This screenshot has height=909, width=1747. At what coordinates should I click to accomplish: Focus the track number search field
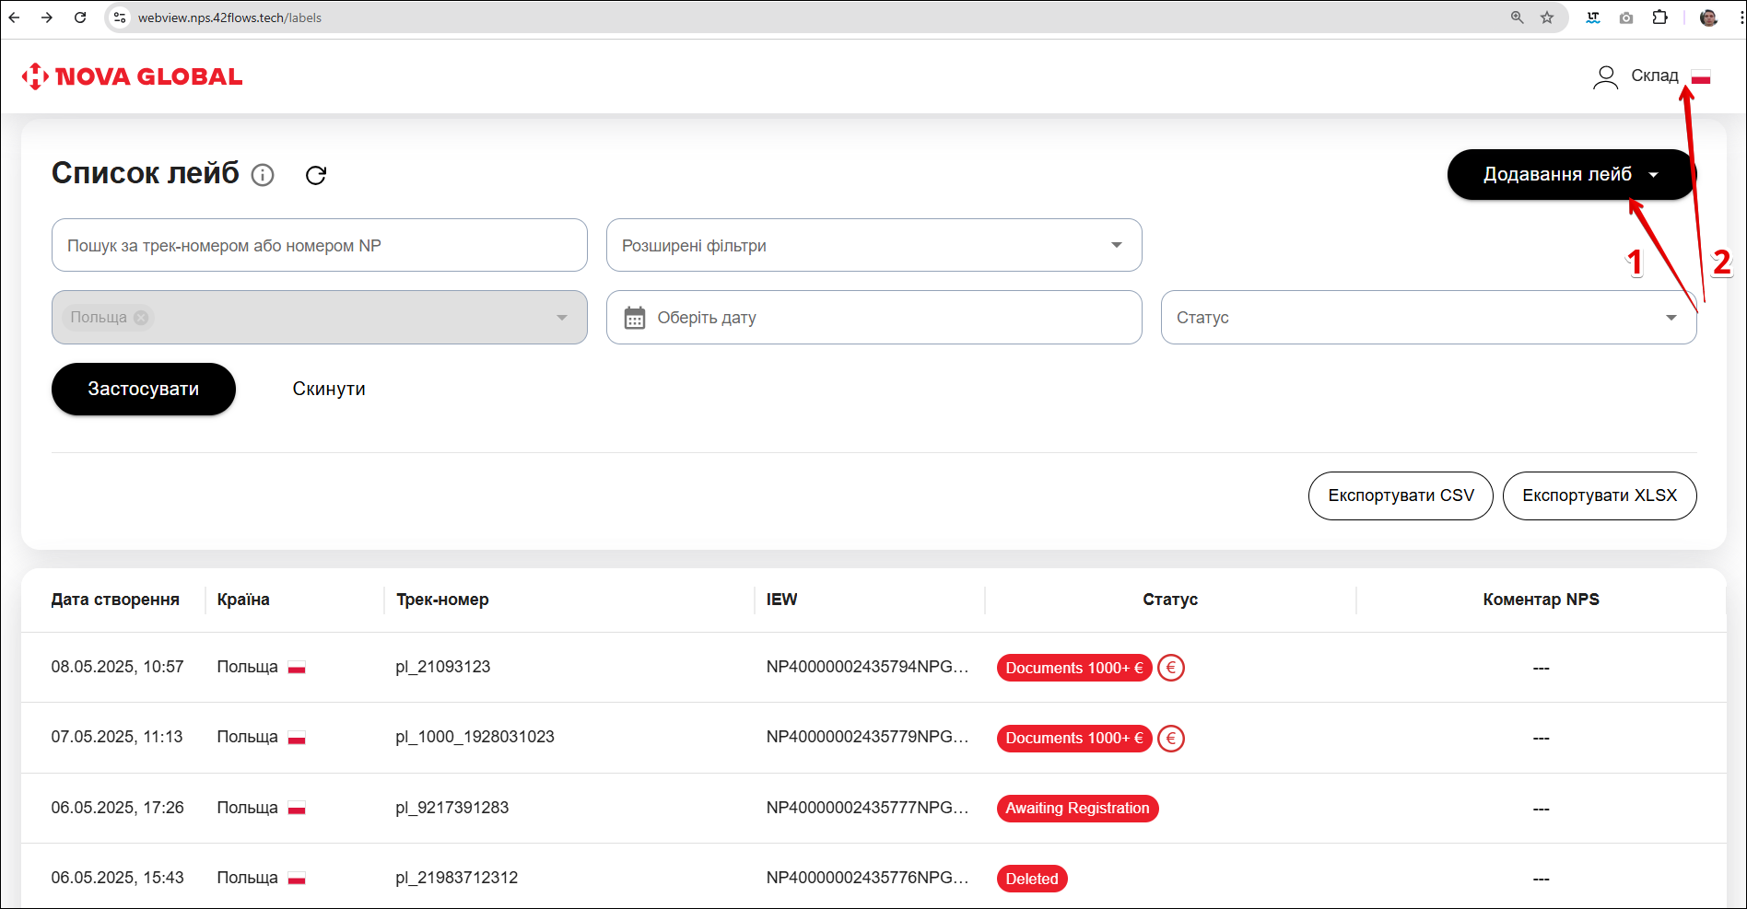pyautogui.click(x=319, y=245)
